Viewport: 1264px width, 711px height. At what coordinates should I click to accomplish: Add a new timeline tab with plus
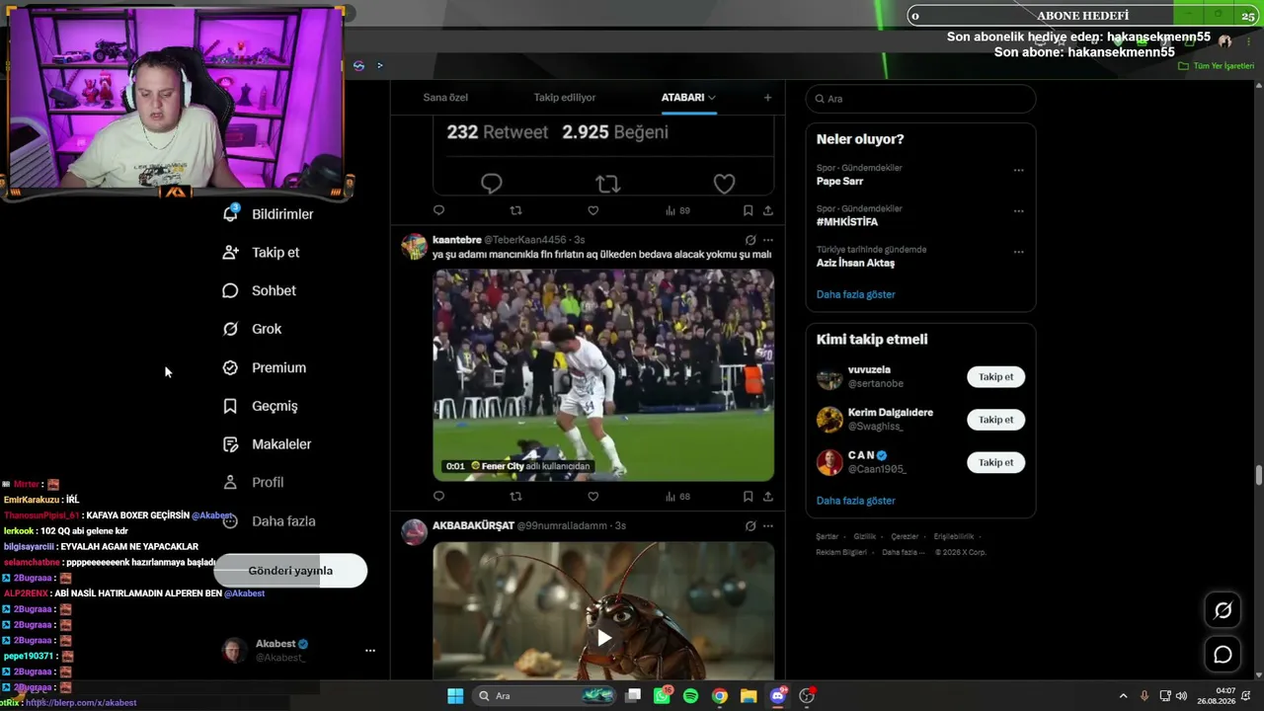(767, 97)
